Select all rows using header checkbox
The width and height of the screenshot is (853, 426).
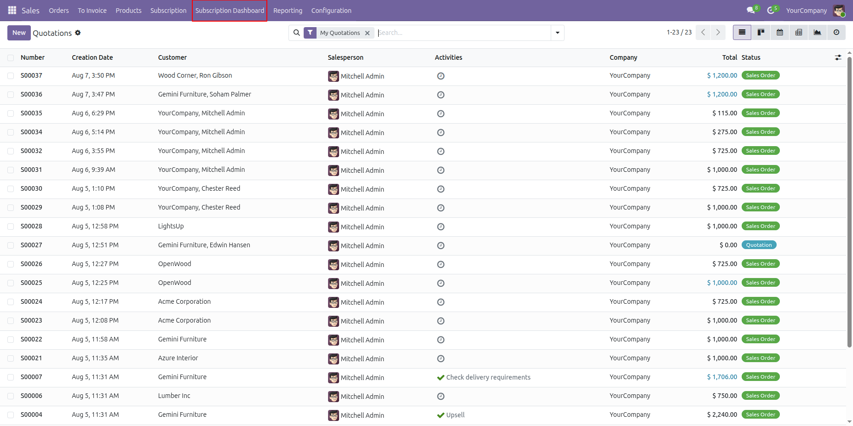[x=11, y=58]
